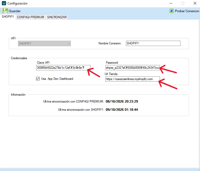Click the Clave API label

[x=43, y=63]
